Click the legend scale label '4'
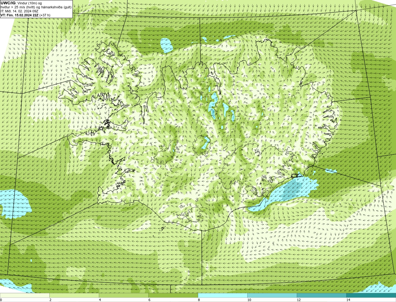Image resolution: width=396 pixels, height=302 pixels. (100, 300)
